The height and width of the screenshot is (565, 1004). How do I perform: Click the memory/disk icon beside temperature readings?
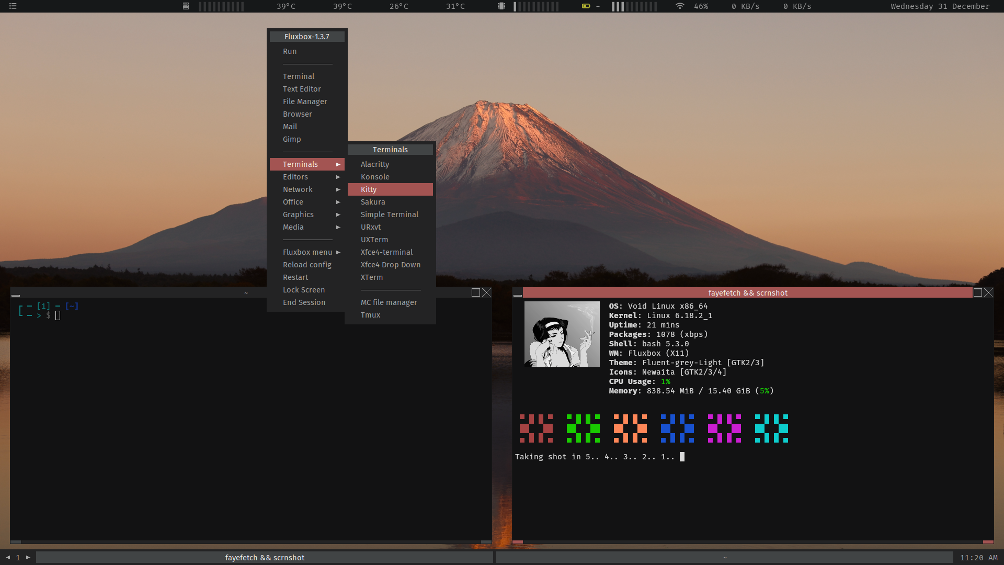pos(186,6)
